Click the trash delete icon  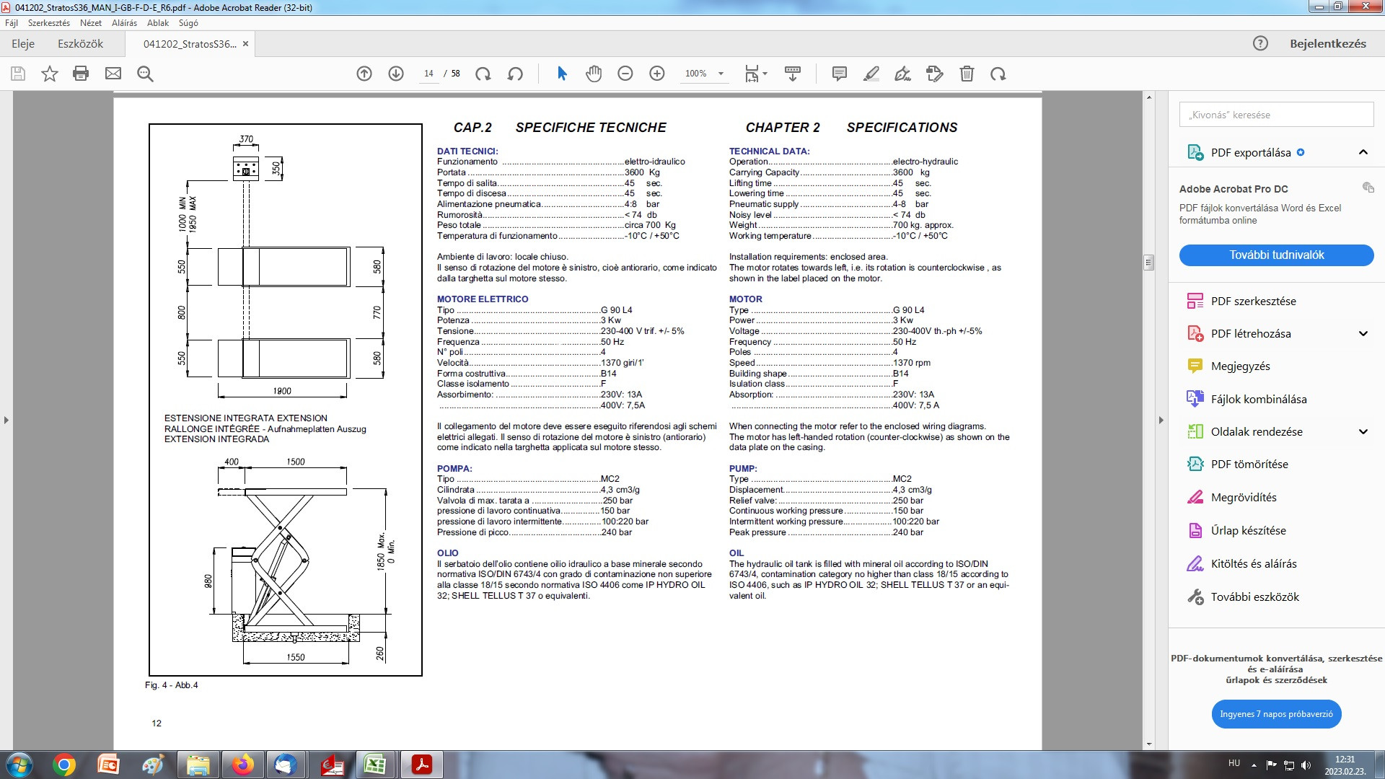[x=967, y=74]
